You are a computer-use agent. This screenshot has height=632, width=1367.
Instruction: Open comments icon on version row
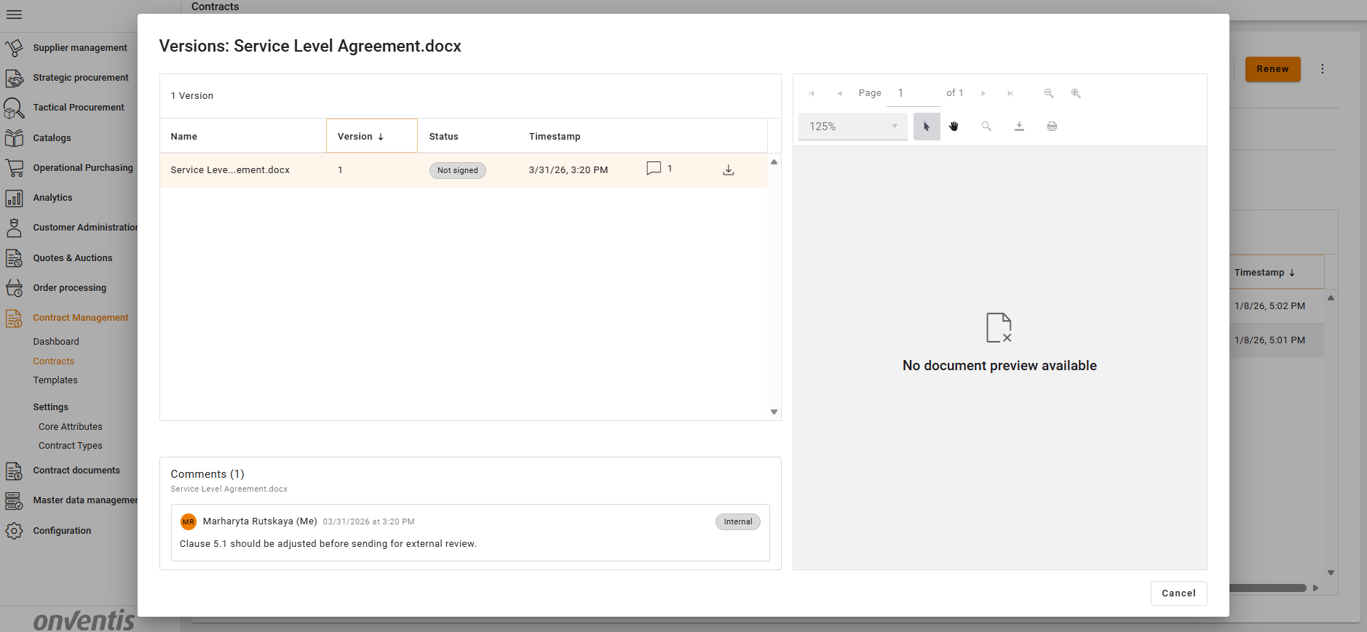tap(654, 169)
